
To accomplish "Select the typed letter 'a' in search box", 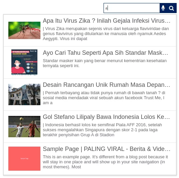I will click(x=106, y=8).
